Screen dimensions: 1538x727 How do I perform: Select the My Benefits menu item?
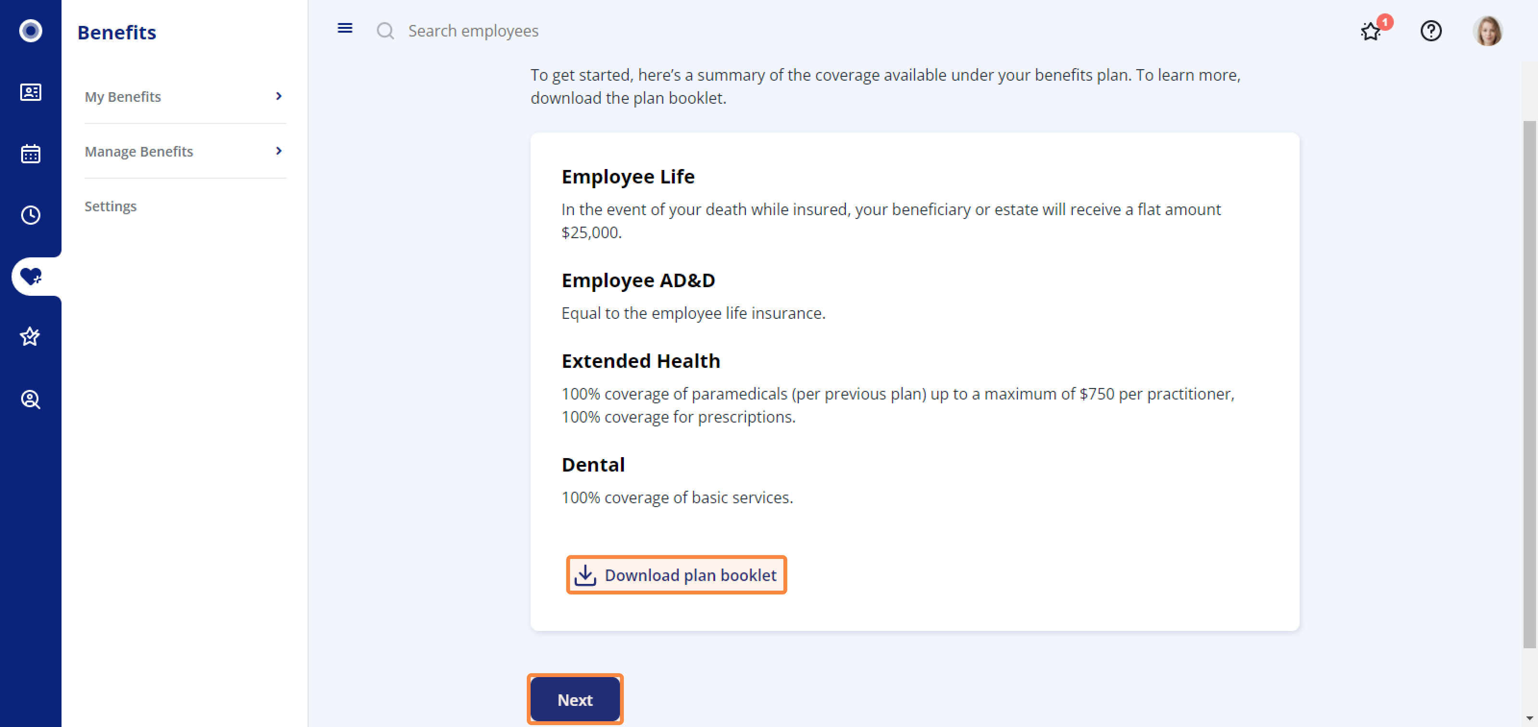(185, 96)
